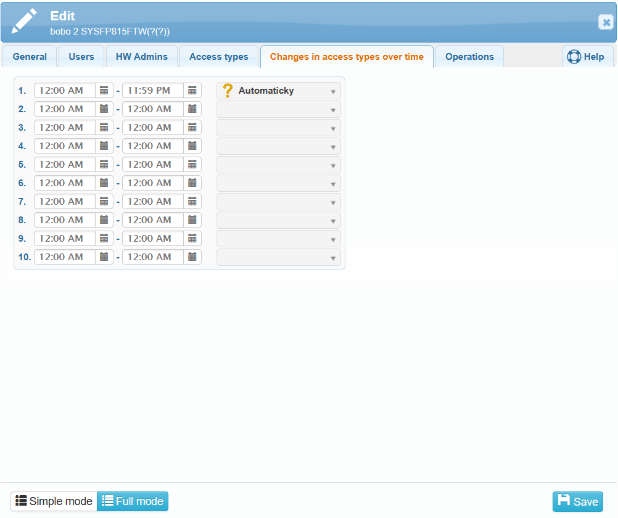This screenshot has width=618, height=518.
Task: Open the access type dropdown in row 2
Action: point(279,109)
